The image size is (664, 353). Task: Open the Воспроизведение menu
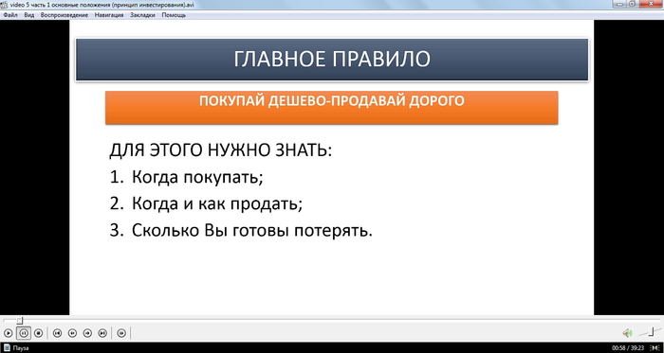tap(64, 15)
